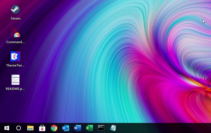Select the Steam desktop icon
This screenshot has width=211, height=133.
[x=15, y=10]
